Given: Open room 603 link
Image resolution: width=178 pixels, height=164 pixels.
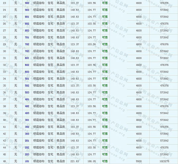Looking at the screenshot, I should click(x=27, y=72).
